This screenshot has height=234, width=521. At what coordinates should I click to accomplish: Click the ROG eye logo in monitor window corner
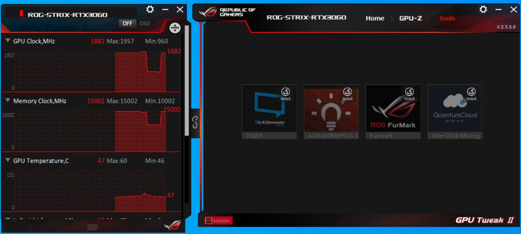tap(173, 225)
